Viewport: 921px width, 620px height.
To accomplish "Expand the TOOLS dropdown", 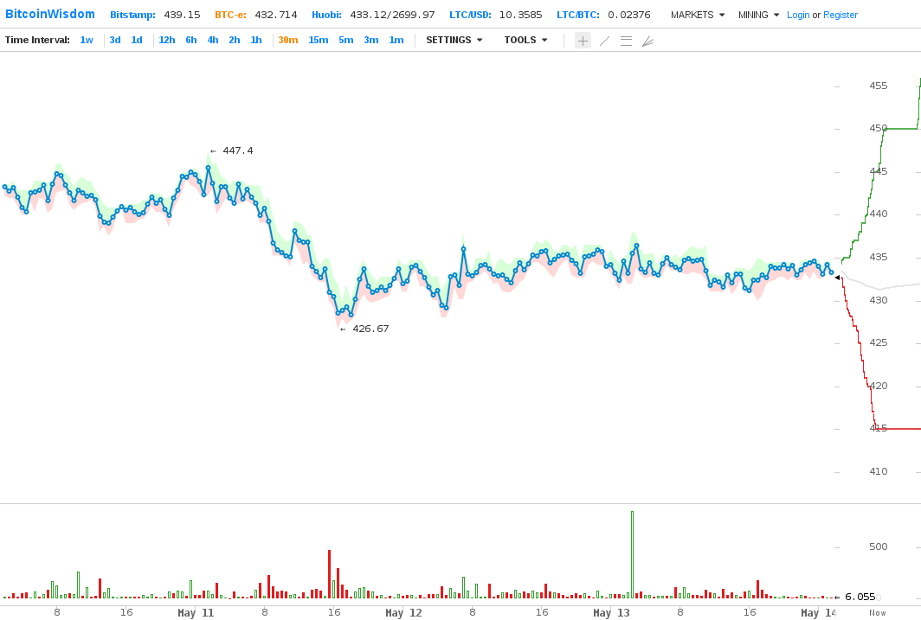I will [525, 41].
